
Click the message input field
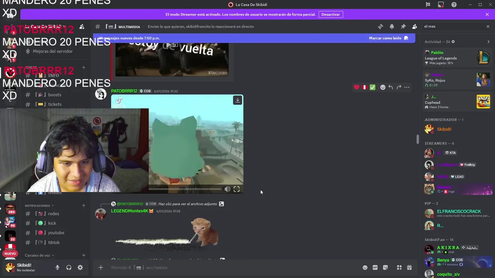[x=232, y=268]
